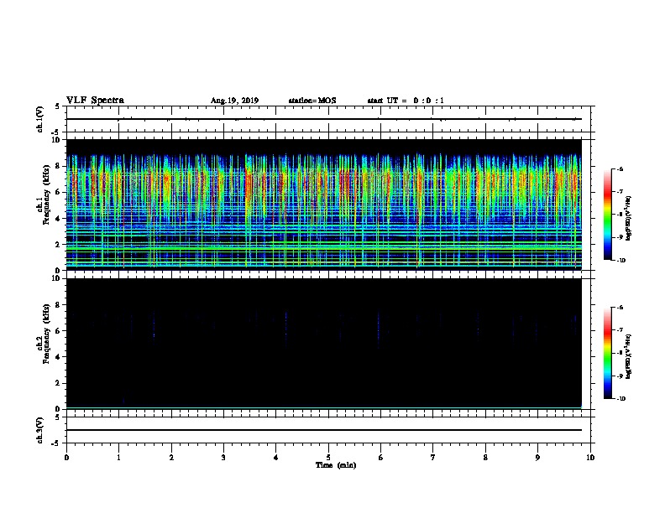
Task: Click the time-axis tick label "1"
Action: pos(118,458)
